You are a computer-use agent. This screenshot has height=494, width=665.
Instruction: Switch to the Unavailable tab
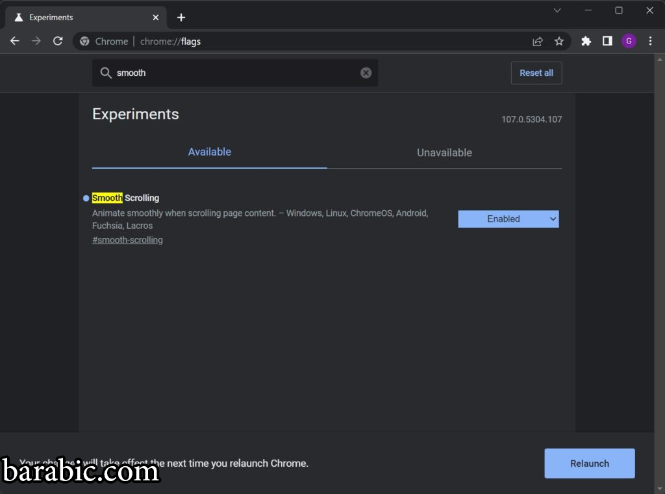point(444,153)
